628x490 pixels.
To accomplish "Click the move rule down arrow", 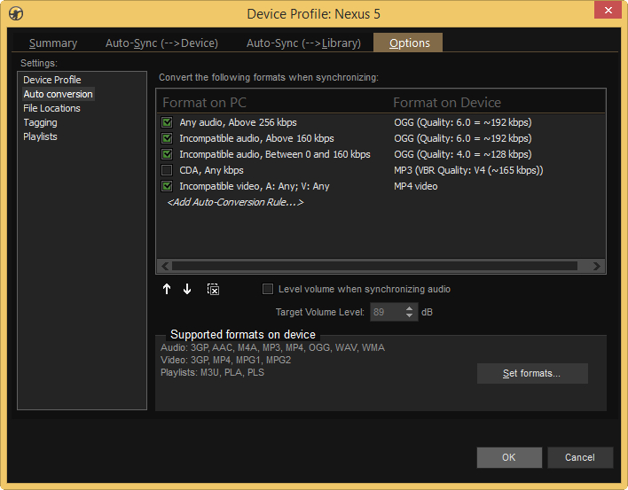I will (187, 290).
